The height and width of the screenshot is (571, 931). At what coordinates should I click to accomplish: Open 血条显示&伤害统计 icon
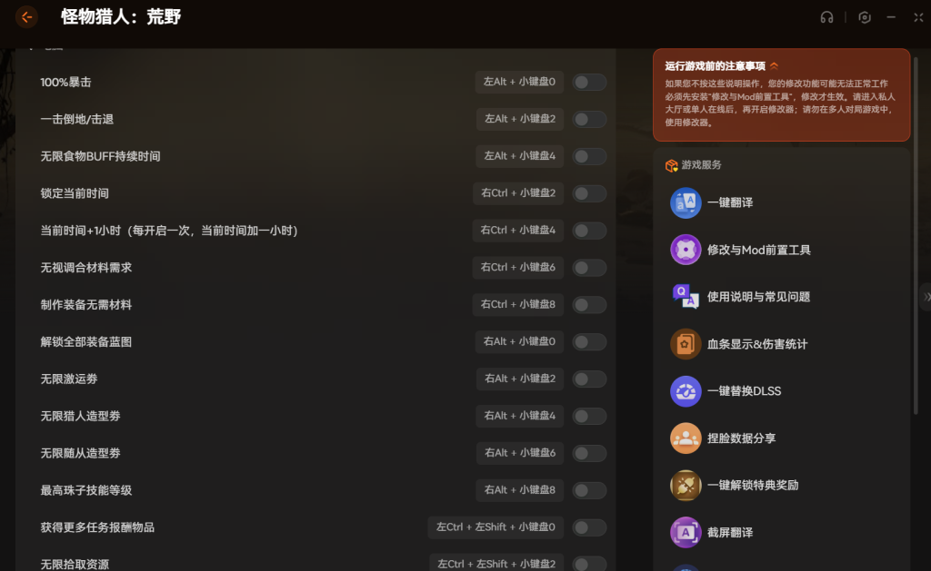click(x=686, y=344)
